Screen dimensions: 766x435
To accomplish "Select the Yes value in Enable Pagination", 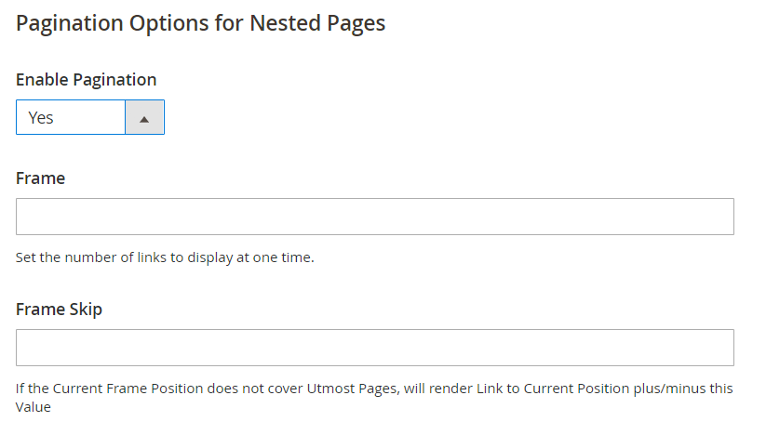I will (x=41, y=117).
